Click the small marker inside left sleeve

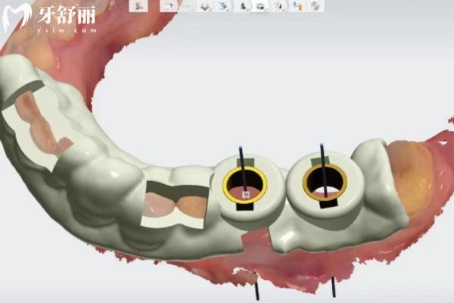(246, 194)
